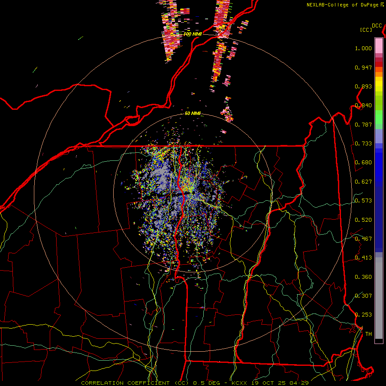Click the CORRELATION COEFFICIENT (CC) caption
The image size is (386, 386).
click(136, 383)
